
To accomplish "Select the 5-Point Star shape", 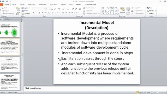I will (116, 13).
